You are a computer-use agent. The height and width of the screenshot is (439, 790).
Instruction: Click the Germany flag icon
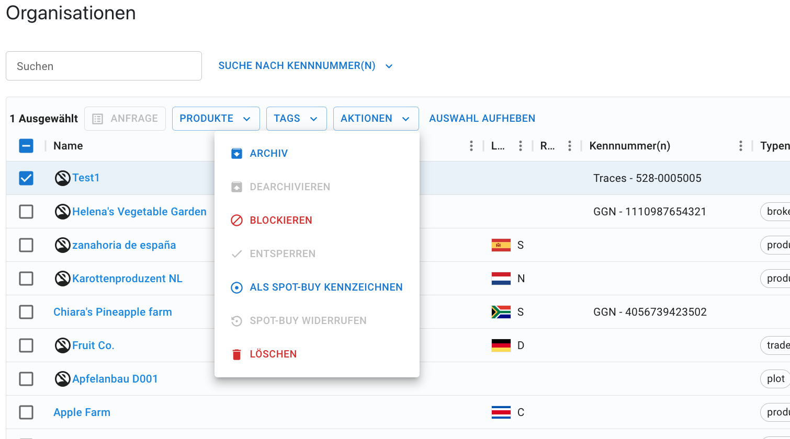tap(501, 345)
